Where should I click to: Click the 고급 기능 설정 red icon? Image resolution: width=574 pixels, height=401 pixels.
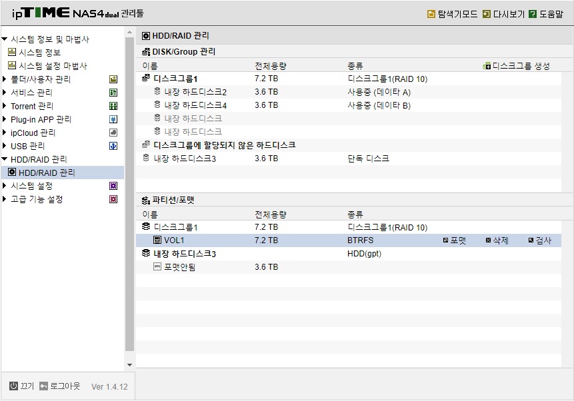(113, 199)
